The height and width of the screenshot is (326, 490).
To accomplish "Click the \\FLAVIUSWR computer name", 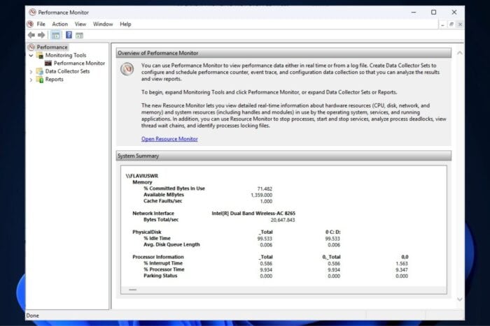I will [142, 176].
